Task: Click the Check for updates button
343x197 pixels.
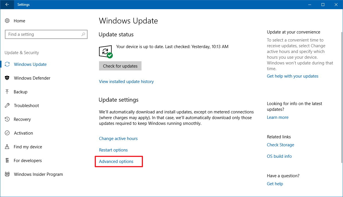Action: tap(120, 66)
